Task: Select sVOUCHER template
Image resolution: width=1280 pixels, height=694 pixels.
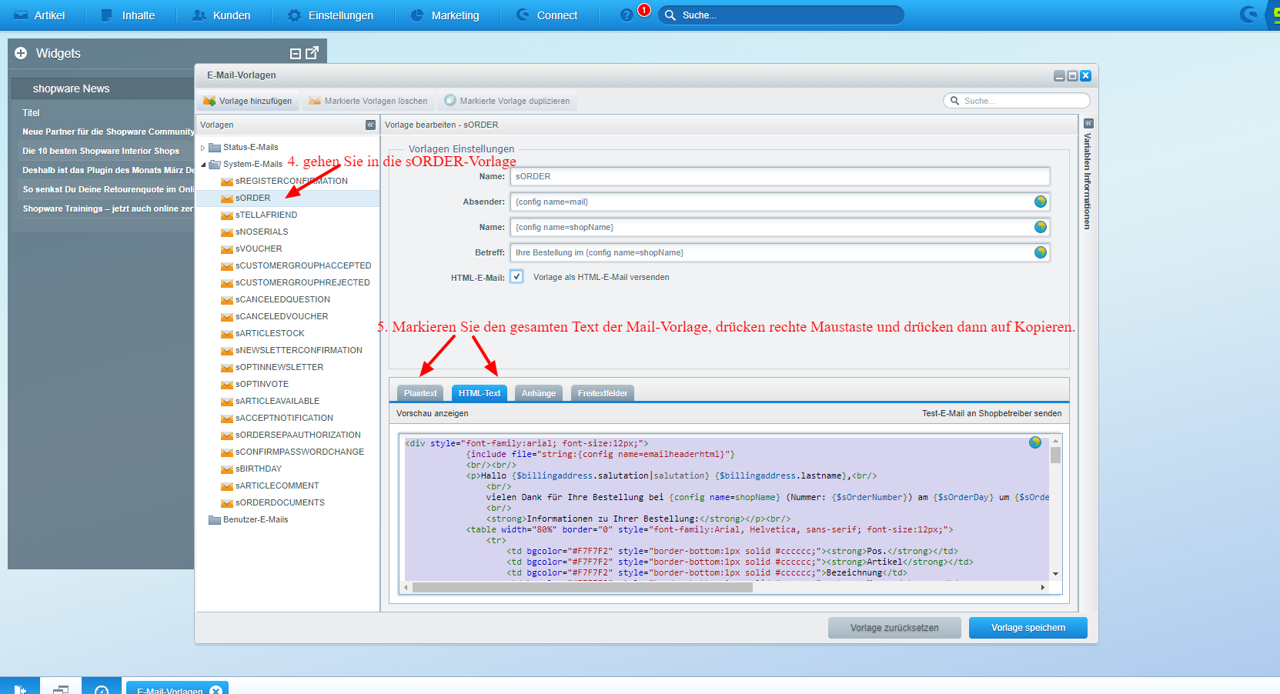Action: [259, 249]
